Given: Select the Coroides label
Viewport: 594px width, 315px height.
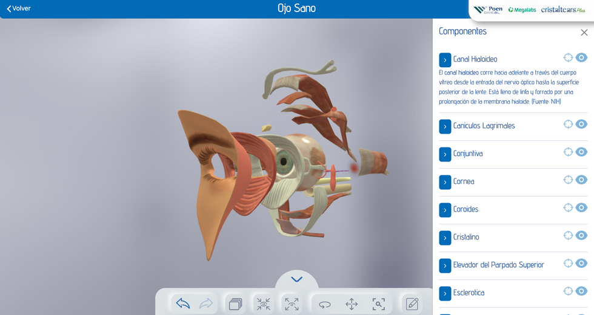Looking at the screenshot, I should tap(466, 209).
